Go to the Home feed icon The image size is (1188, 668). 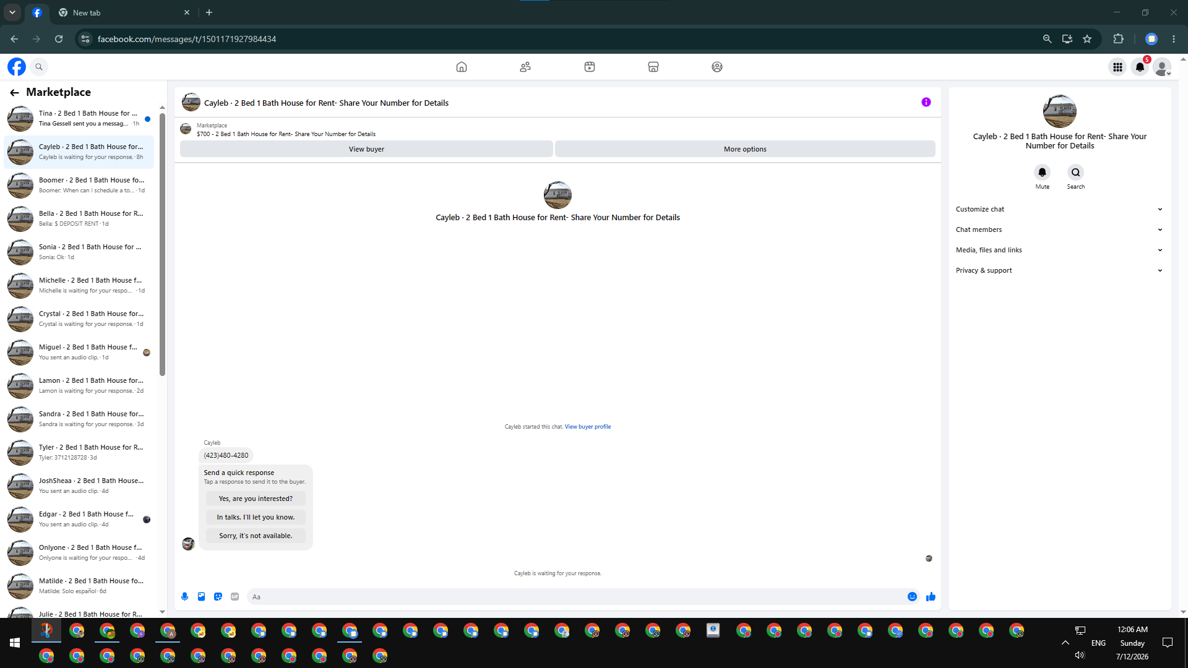point(462,67)
